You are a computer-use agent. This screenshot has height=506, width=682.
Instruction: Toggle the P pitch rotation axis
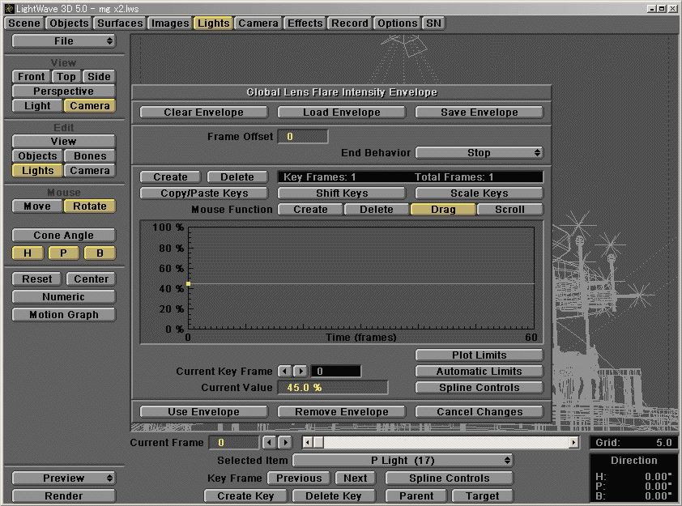(63, 253)
